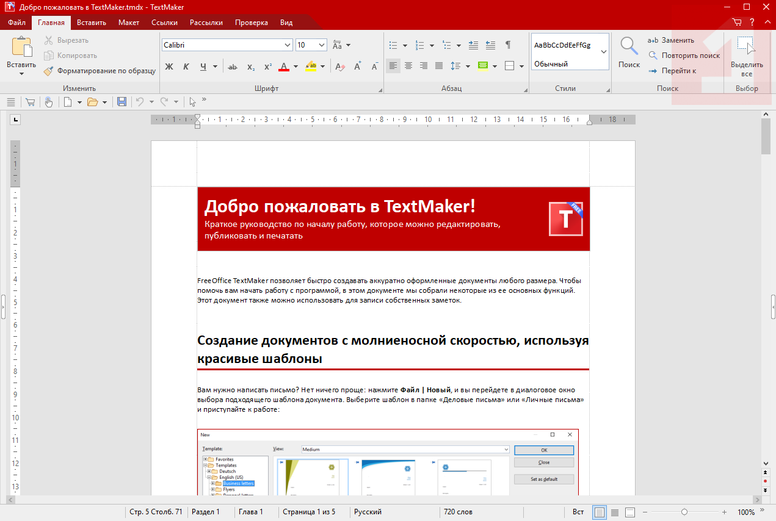Screen dimensions: 776x521
Task: Toggle strikethrough ab formatting
Action: tap(233, 66)
